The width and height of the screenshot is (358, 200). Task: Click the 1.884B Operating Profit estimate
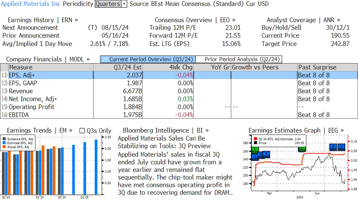[x=133, y=107]
